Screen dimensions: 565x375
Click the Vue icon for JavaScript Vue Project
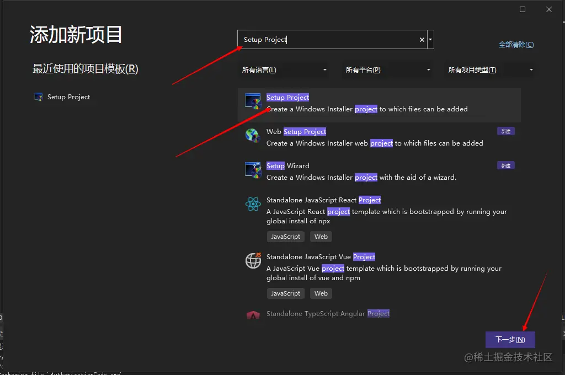pos(253,261)
